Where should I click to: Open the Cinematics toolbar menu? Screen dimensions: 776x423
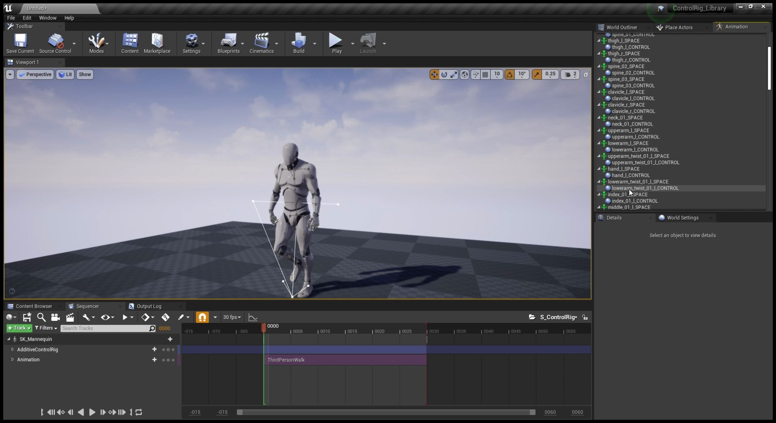point(262,43)
